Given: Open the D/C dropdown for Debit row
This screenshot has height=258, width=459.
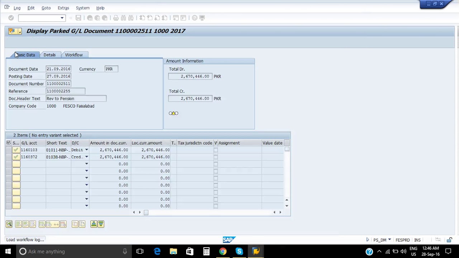Looking at the screenshot, I should point(86,150).
